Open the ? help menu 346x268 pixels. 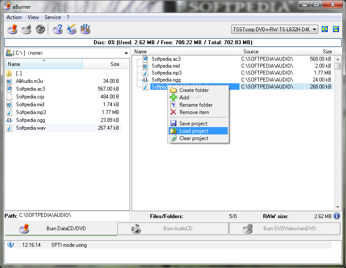(68, 17)
